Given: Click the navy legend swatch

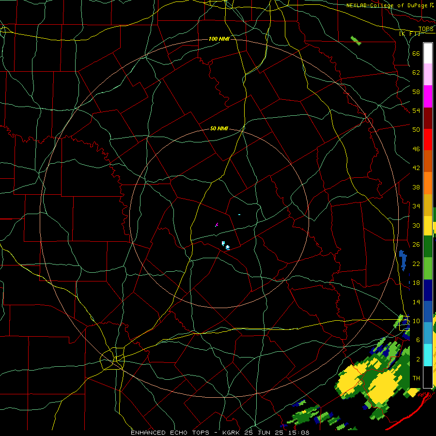Looking at the screenshot, I should click(x=428, y=290).
